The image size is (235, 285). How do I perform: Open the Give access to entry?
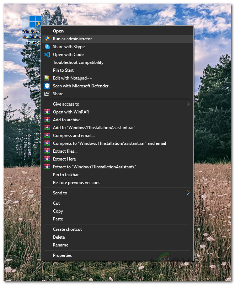pyautogui.click(x=117, y=104)
